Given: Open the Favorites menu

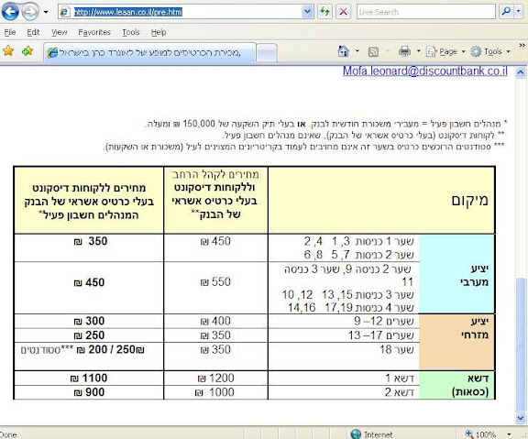Looking at the screenshot, I should pyautogui.click(x=94, y=32).
